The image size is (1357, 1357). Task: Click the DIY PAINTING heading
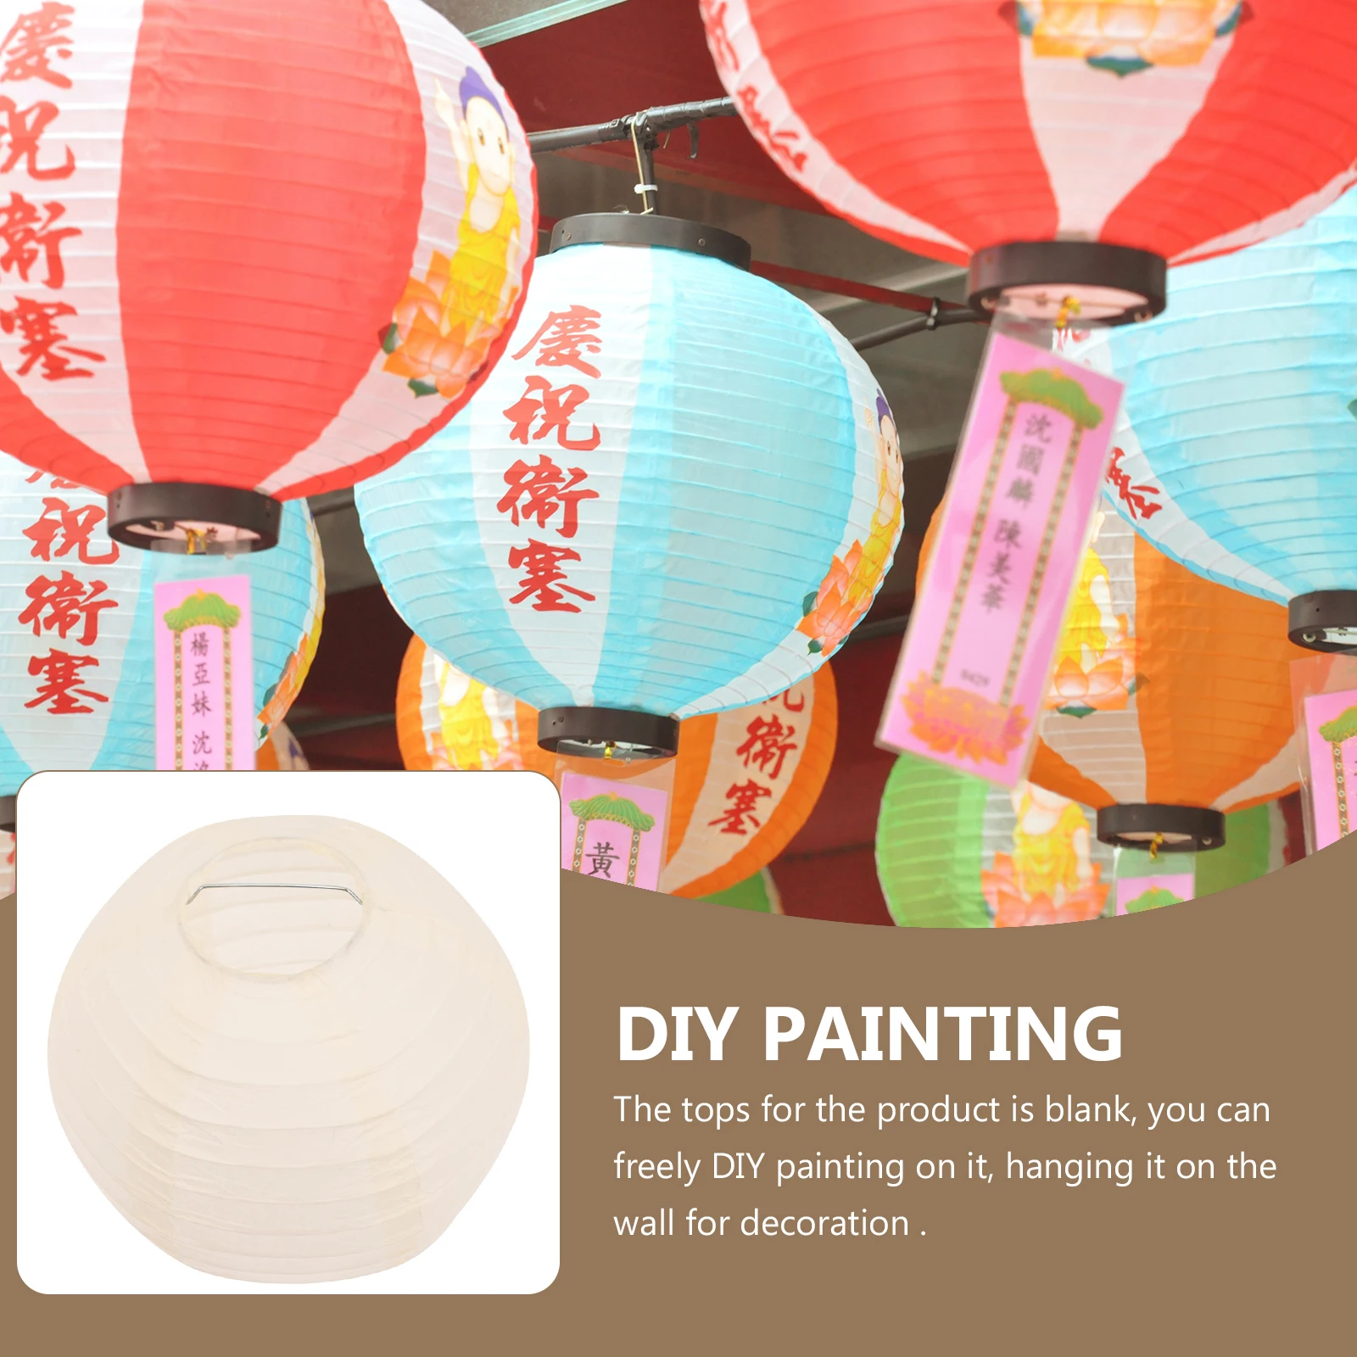coord(870,1033)
